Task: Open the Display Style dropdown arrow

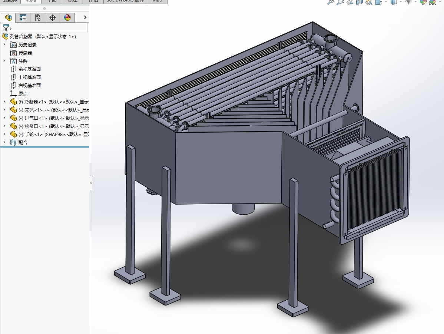Action: pyautogui.click(x=401, y=2)
